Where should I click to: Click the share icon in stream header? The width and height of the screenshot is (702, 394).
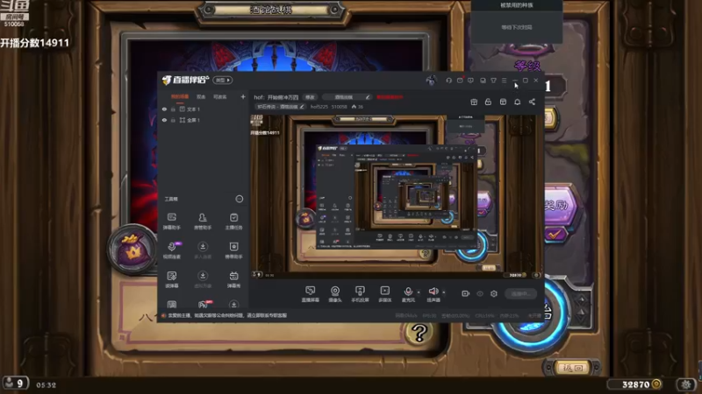tap(532, 102)
